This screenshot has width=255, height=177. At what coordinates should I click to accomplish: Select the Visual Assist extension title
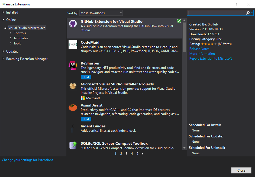[x=92, y=105]
